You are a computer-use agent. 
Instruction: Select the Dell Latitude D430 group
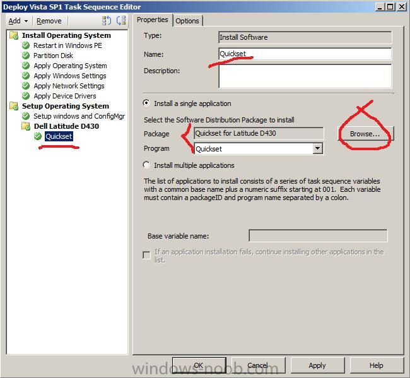66,126
